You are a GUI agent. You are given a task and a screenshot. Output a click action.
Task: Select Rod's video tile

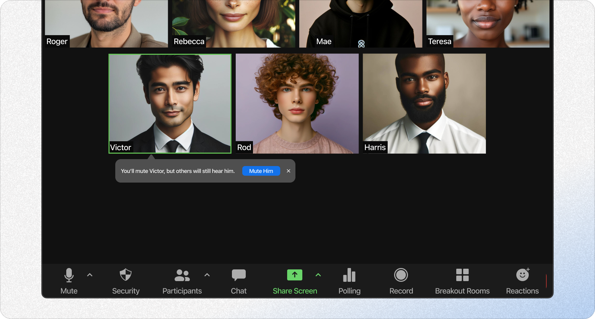(x=297, y=103)
